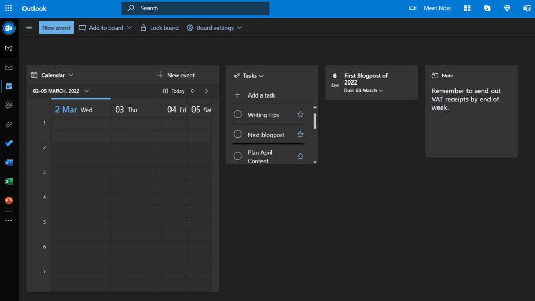Launch Word from the left sidebar
Screen dimensions: 535x301
(8, 162)
